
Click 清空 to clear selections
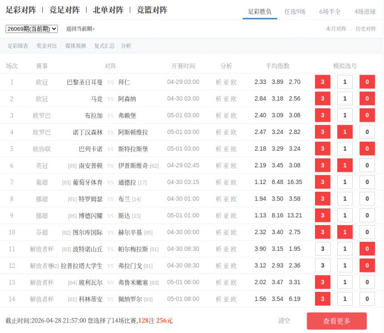(284, 321)
